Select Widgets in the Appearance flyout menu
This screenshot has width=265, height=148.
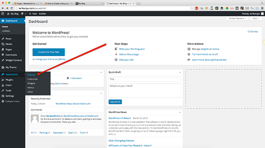[x=31, y=83]
